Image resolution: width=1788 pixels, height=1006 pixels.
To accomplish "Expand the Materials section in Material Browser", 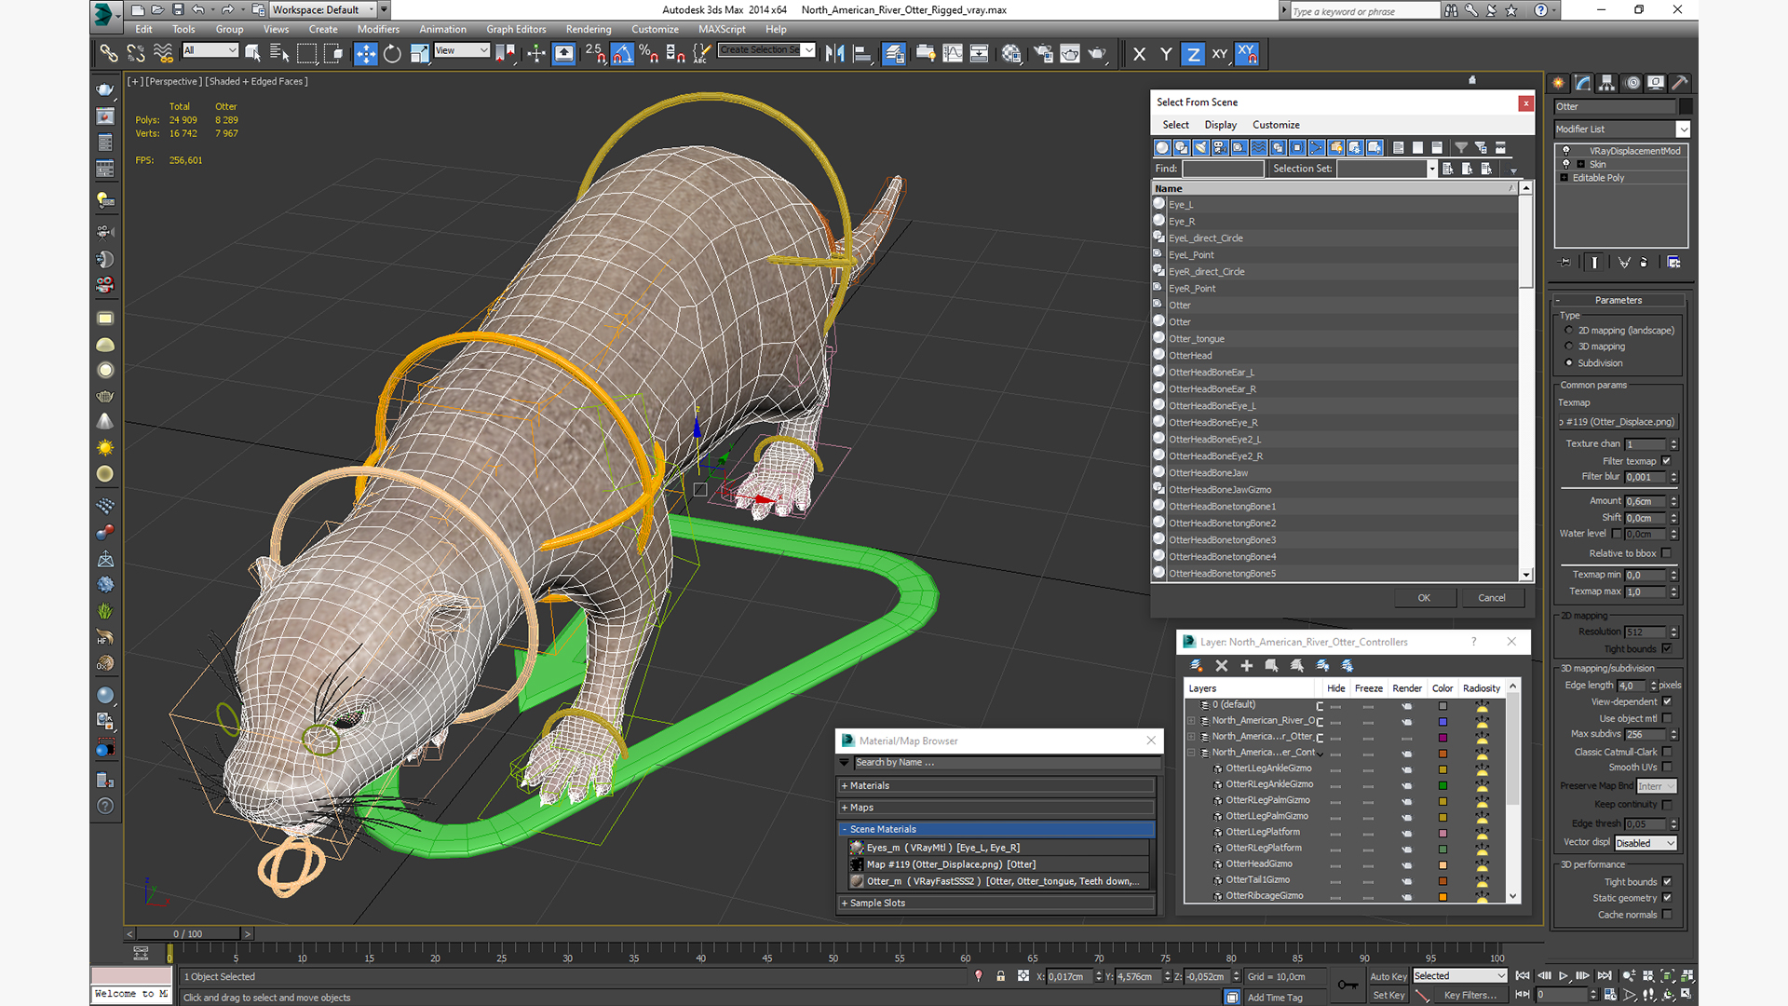I will click(998, 786).
